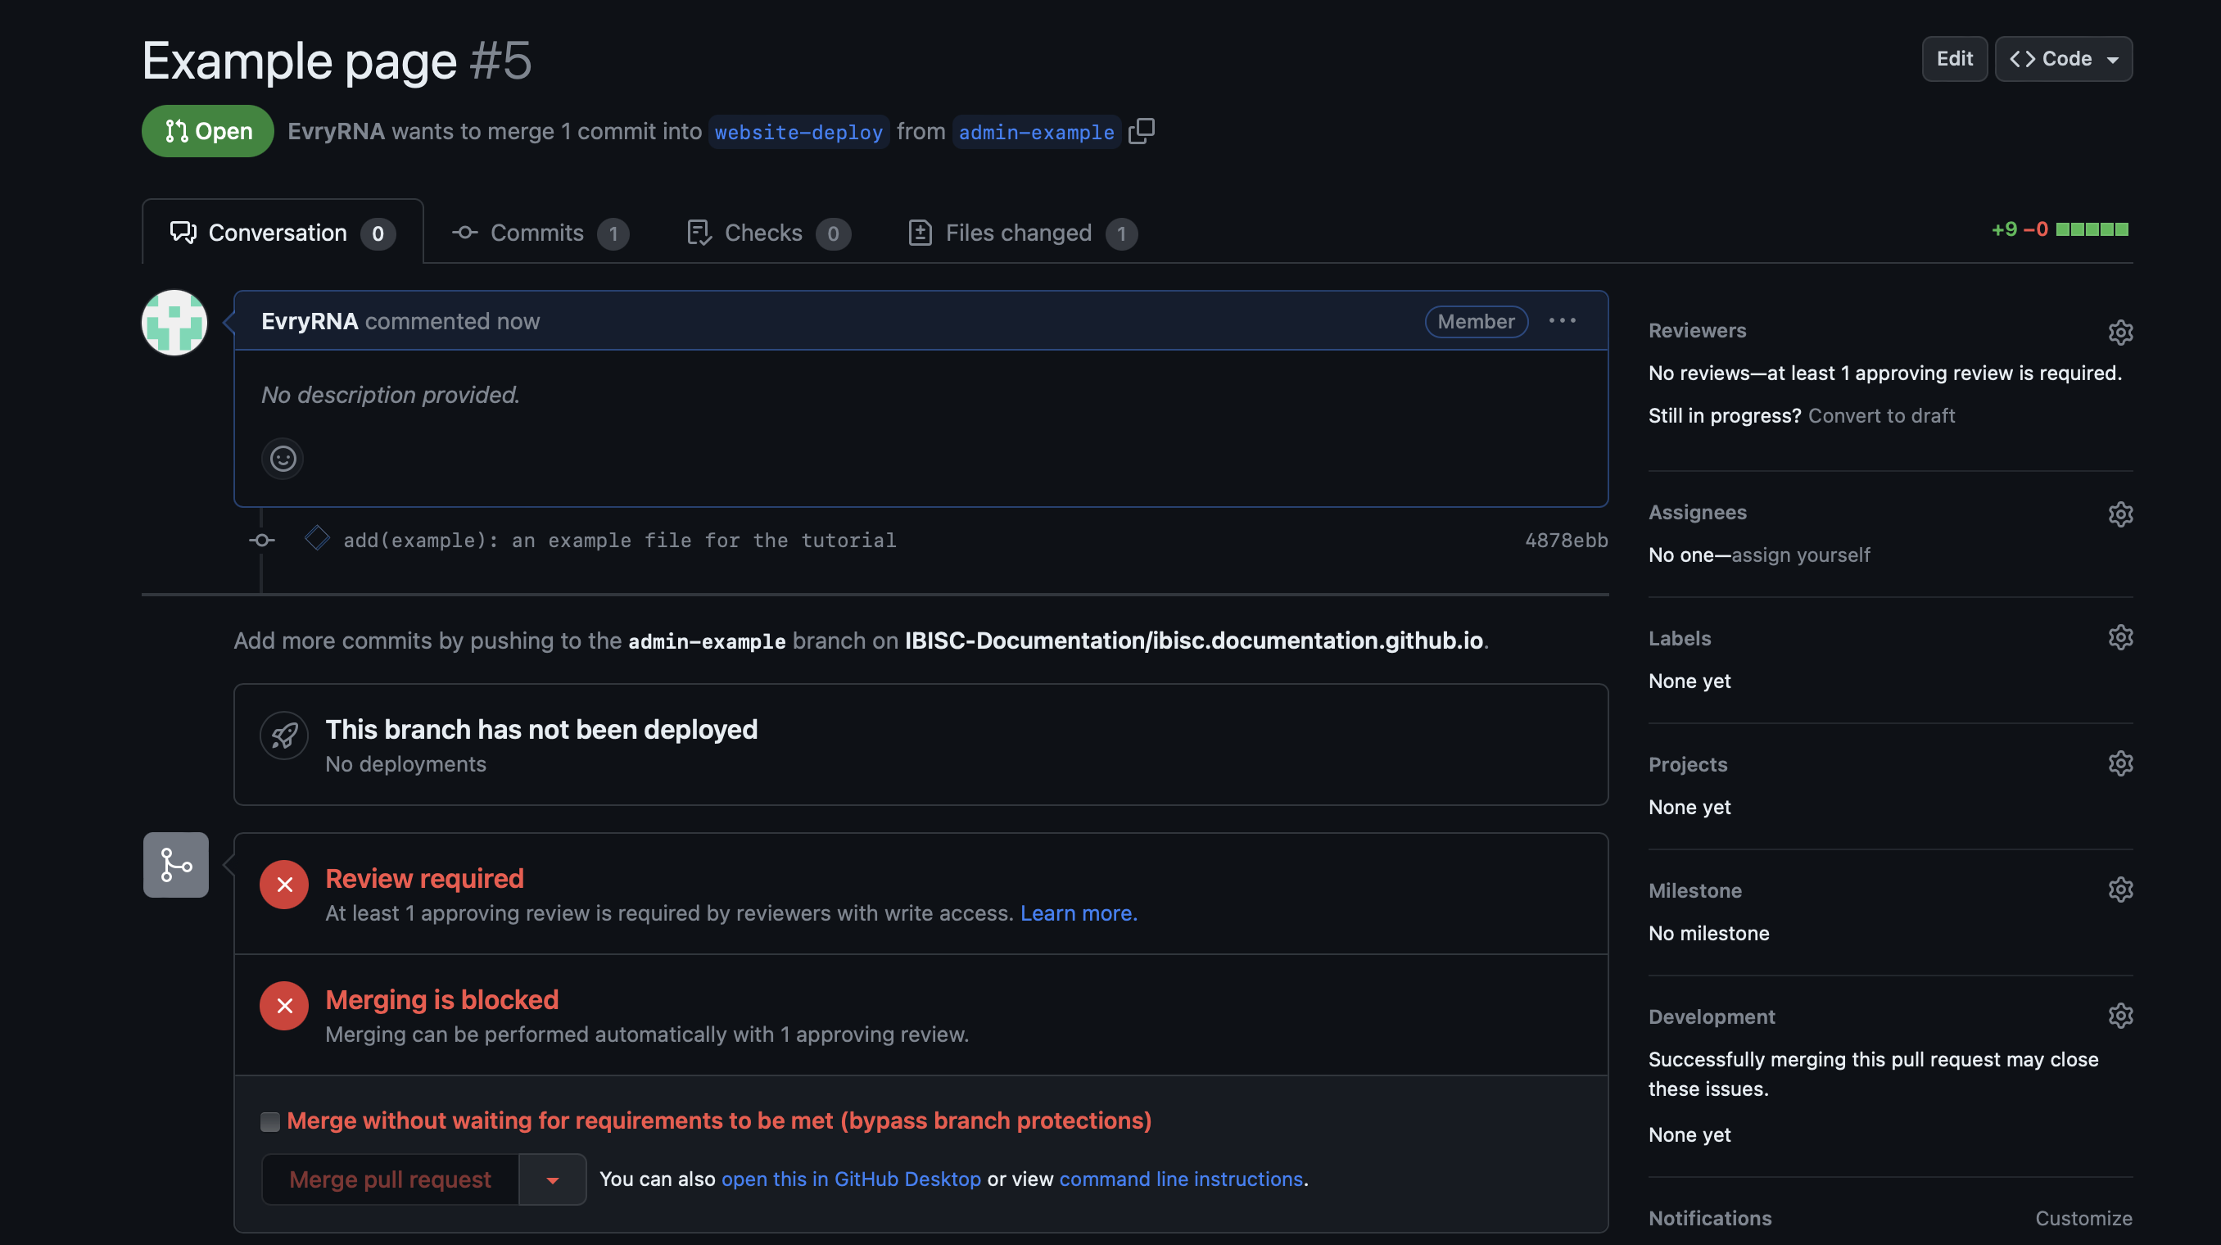2221x1245 pixels.
Task: Open Reviewers gear settings
Action: pyautogui.click(x=2120, y=332)
